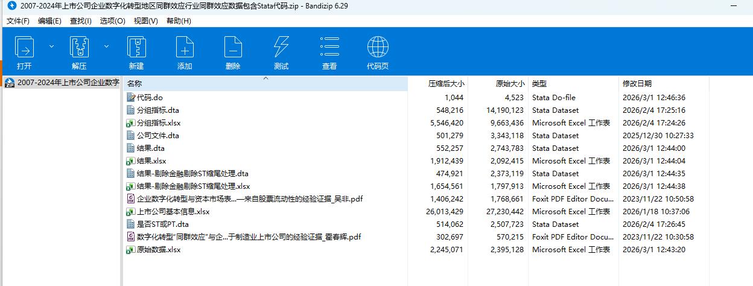Select the file 代码.do

point(150,97)
